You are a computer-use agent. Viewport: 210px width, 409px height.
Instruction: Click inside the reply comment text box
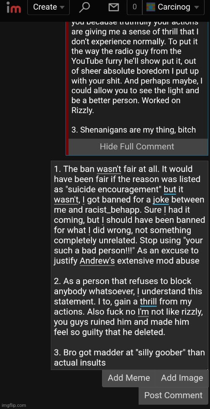129,265
